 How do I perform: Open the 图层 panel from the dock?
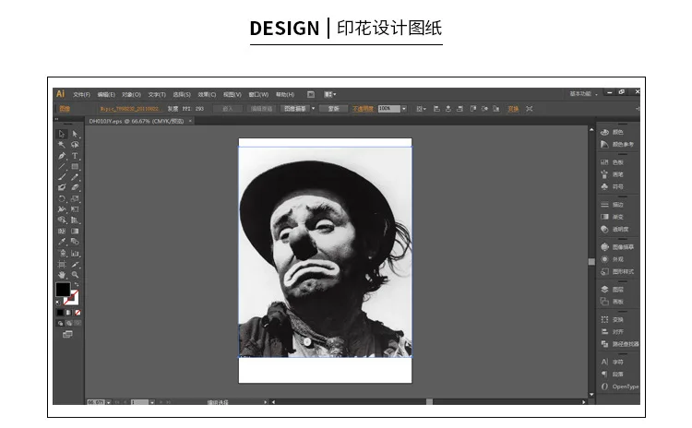pos(613,290)
